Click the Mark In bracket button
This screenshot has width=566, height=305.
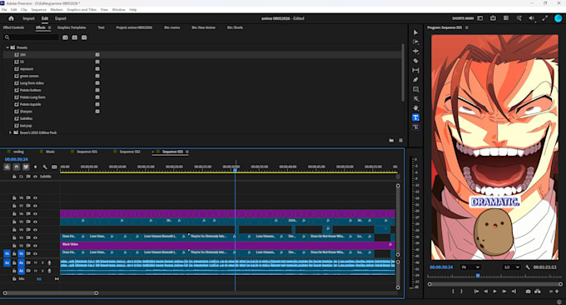pos(454,292)
